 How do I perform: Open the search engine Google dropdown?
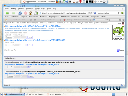point(95,13)
